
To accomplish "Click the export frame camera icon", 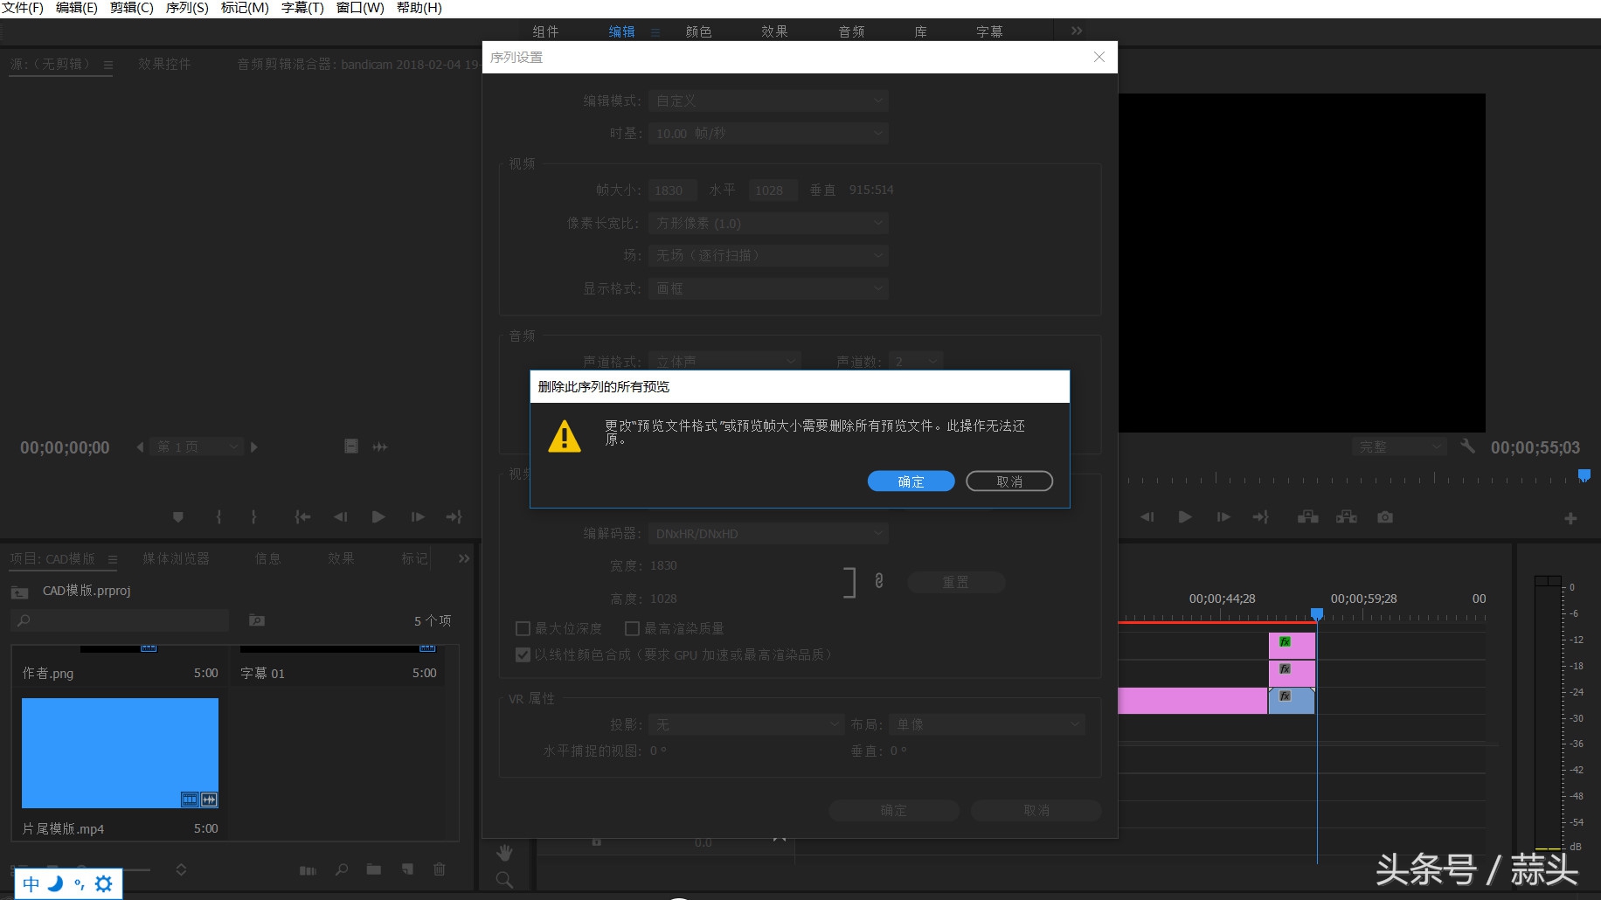I will pos(1384,517).
